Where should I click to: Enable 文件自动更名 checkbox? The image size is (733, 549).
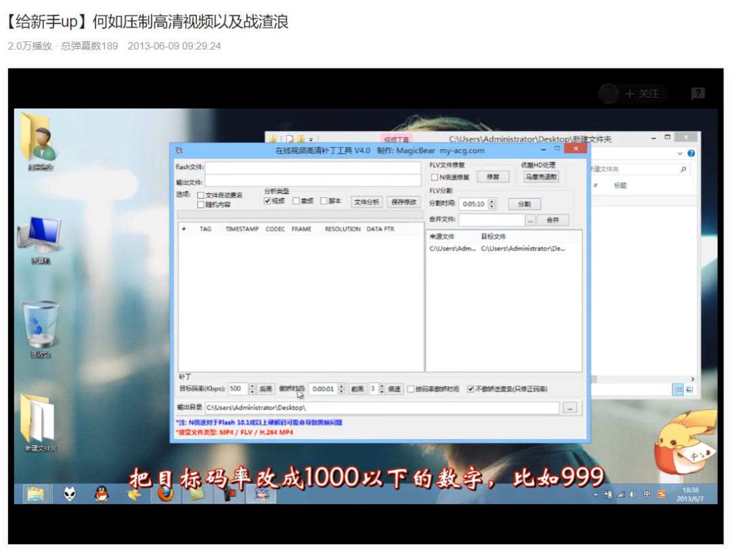tap(200, 195)
